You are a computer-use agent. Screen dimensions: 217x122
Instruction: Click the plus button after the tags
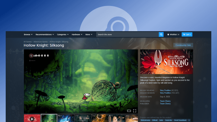pos(189,120)
